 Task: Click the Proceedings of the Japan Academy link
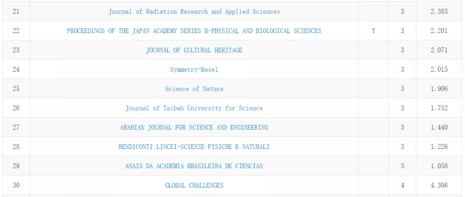tap(194, 31)
